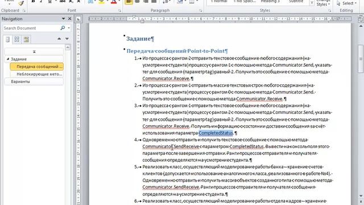Screen dimensions: 364x205
Task: Open Change Styles dropdown
Action: click(324, 3)
